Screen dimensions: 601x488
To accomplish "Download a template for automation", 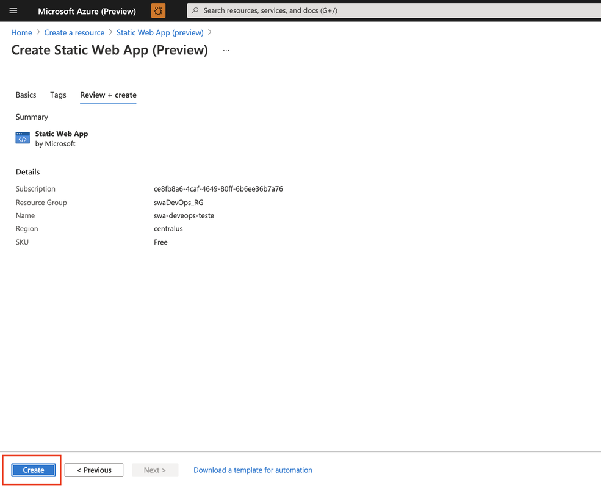I will [x=253, y=470].
